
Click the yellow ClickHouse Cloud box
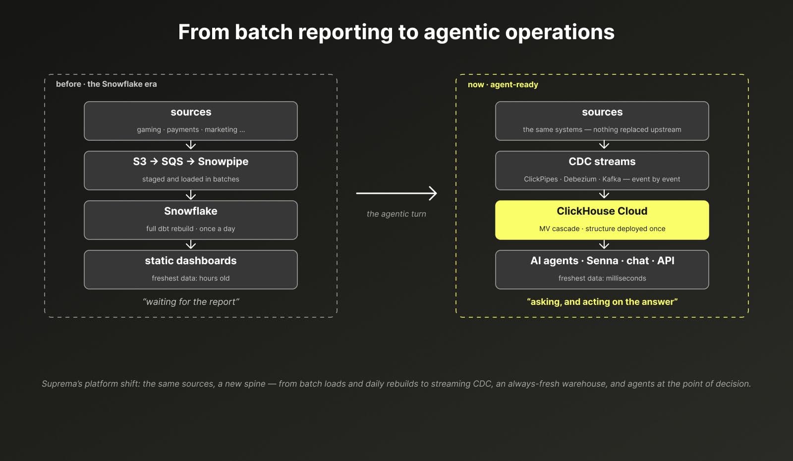(x=602, y=220)
